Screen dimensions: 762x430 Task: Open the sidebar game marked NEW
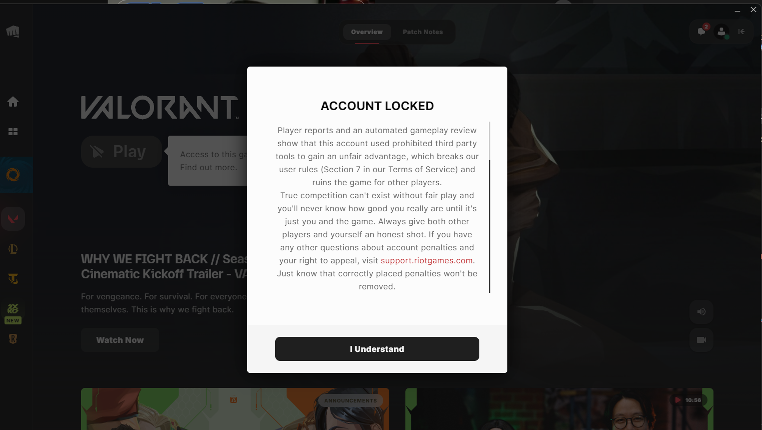point(13,313)
